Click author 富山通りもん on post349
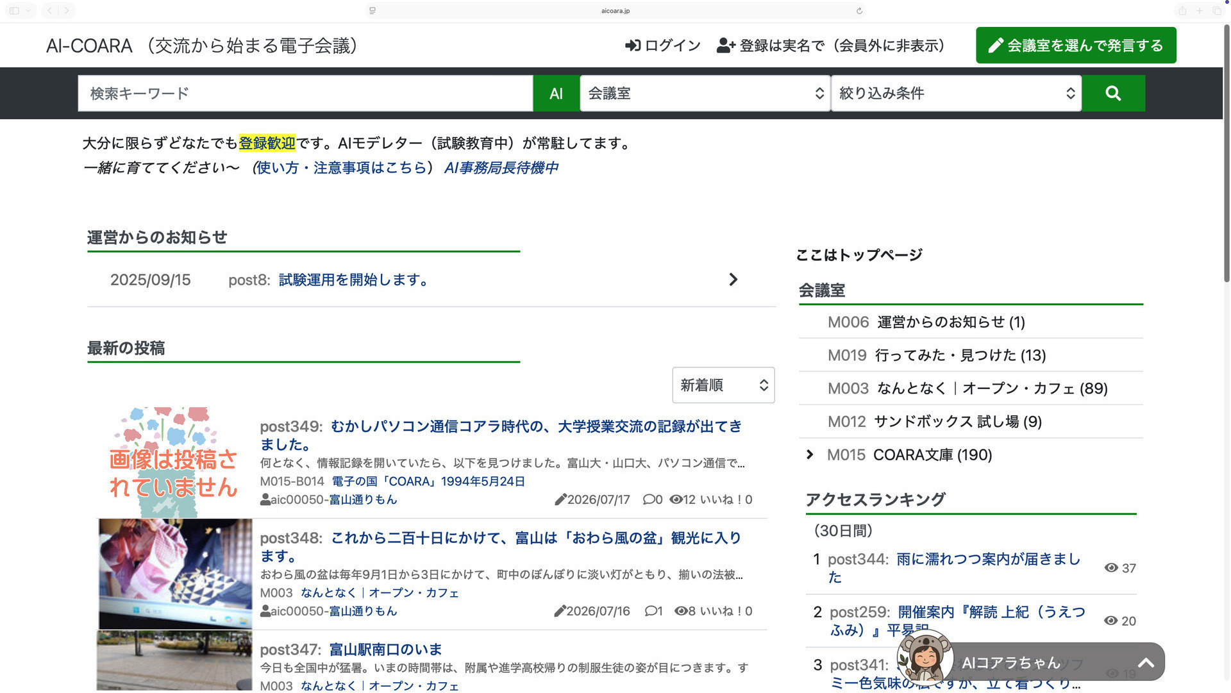This screenshot has width=1231, height=693. pos(363,500)
